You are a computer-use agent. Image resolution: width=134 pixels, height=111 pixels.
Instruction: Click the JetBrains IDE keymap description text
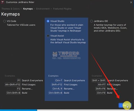110,28
